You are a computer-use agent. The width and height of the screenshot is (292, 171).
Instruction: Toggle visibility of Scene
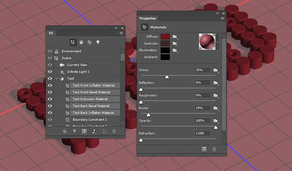tap(50, 58)
